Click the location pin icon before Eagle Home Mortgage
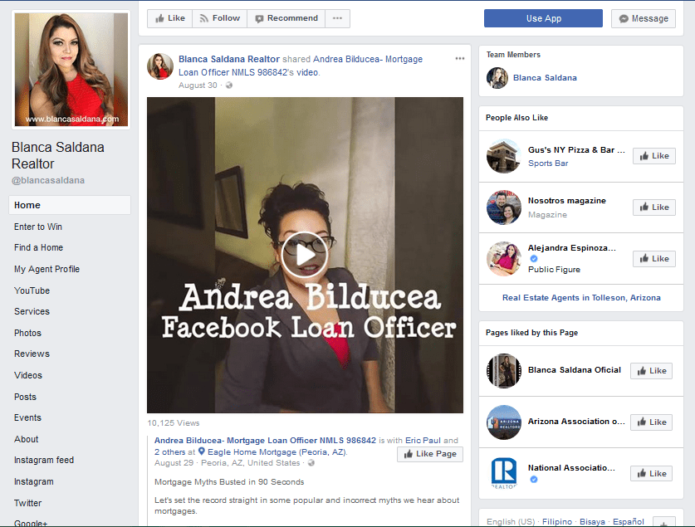Viewport: 695px width, 527px height. click(x=201, y=451)
